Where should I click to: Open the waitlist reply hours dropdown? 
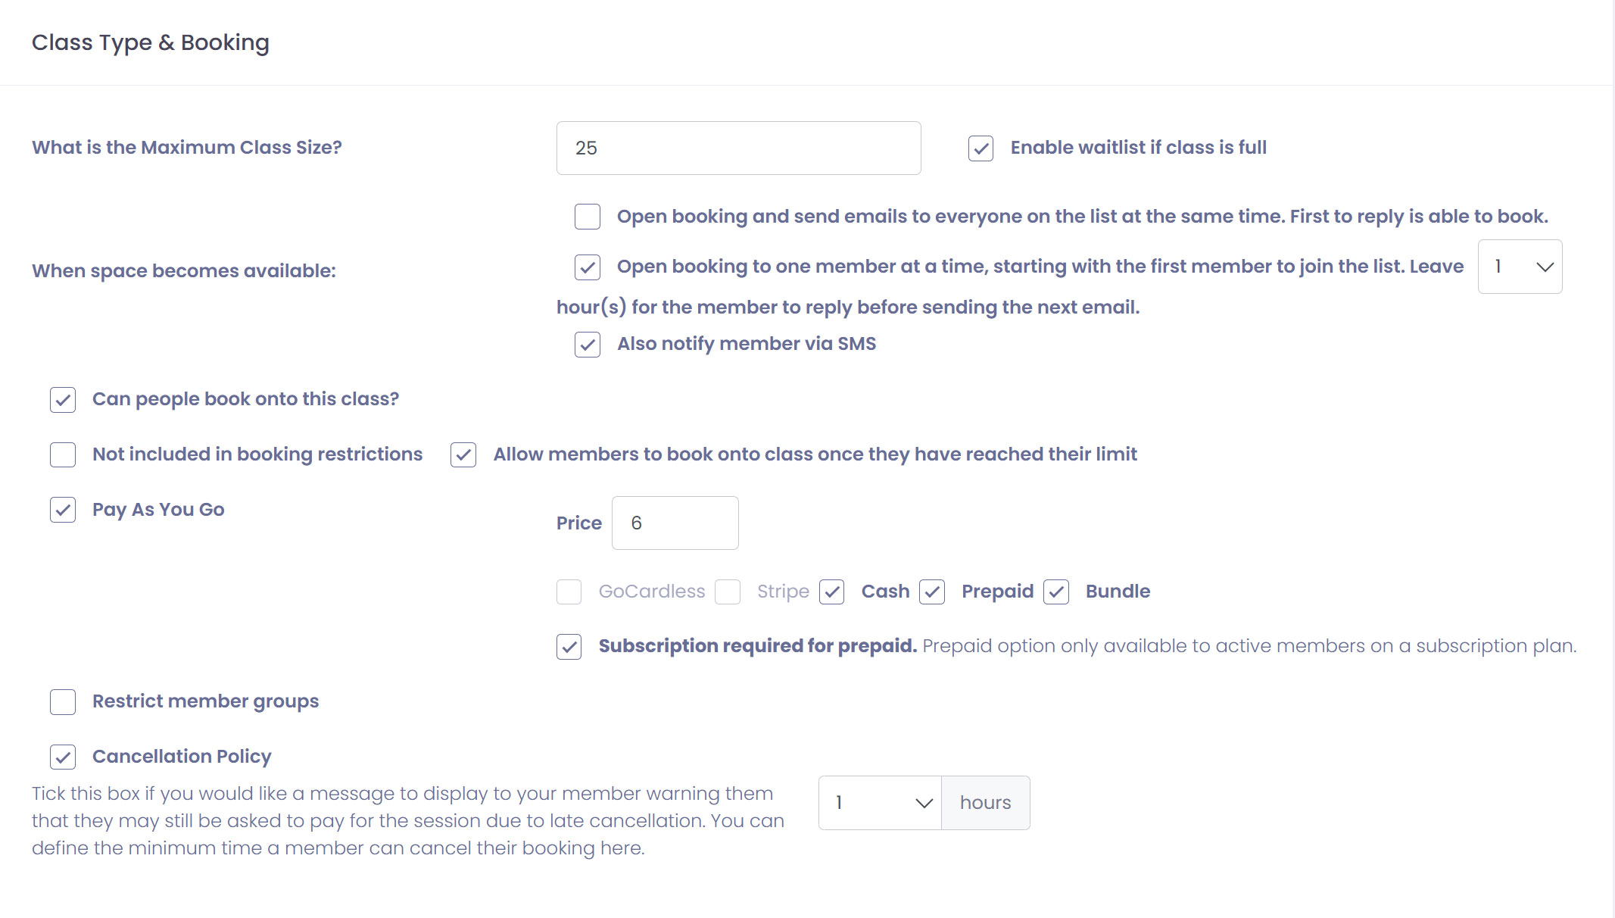1520,267
